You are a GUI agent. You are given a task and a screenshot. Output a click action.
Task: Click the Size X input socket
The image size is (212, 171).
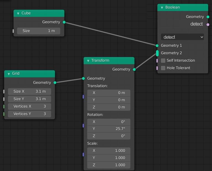[4, 92]
